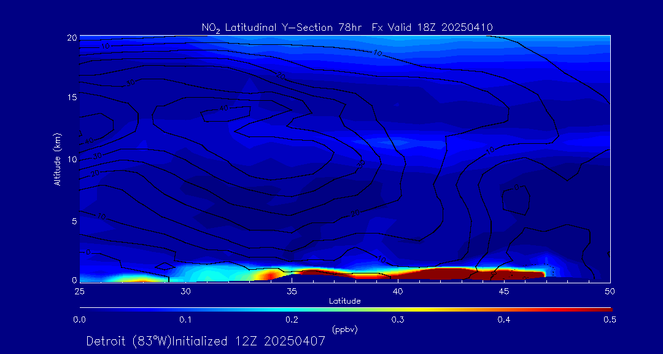Click the '(ppbv)' units label

click(345, 330)
